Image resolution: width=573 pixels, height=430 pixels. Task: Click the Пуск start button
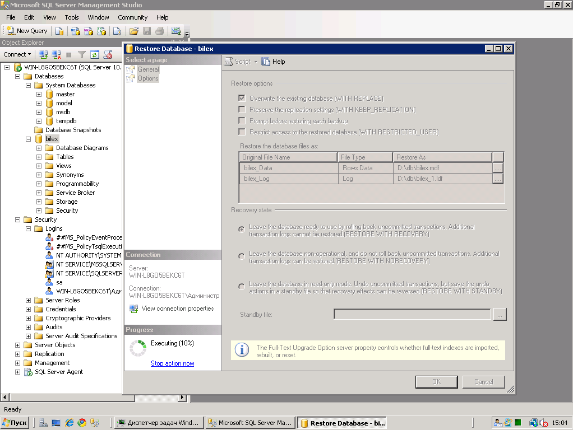click(15, 423)
